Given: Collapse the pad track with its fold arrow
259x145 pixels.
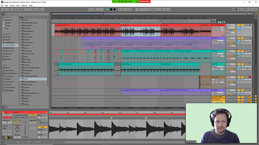Looking at the screenshot, I should (x=213, y=38).
